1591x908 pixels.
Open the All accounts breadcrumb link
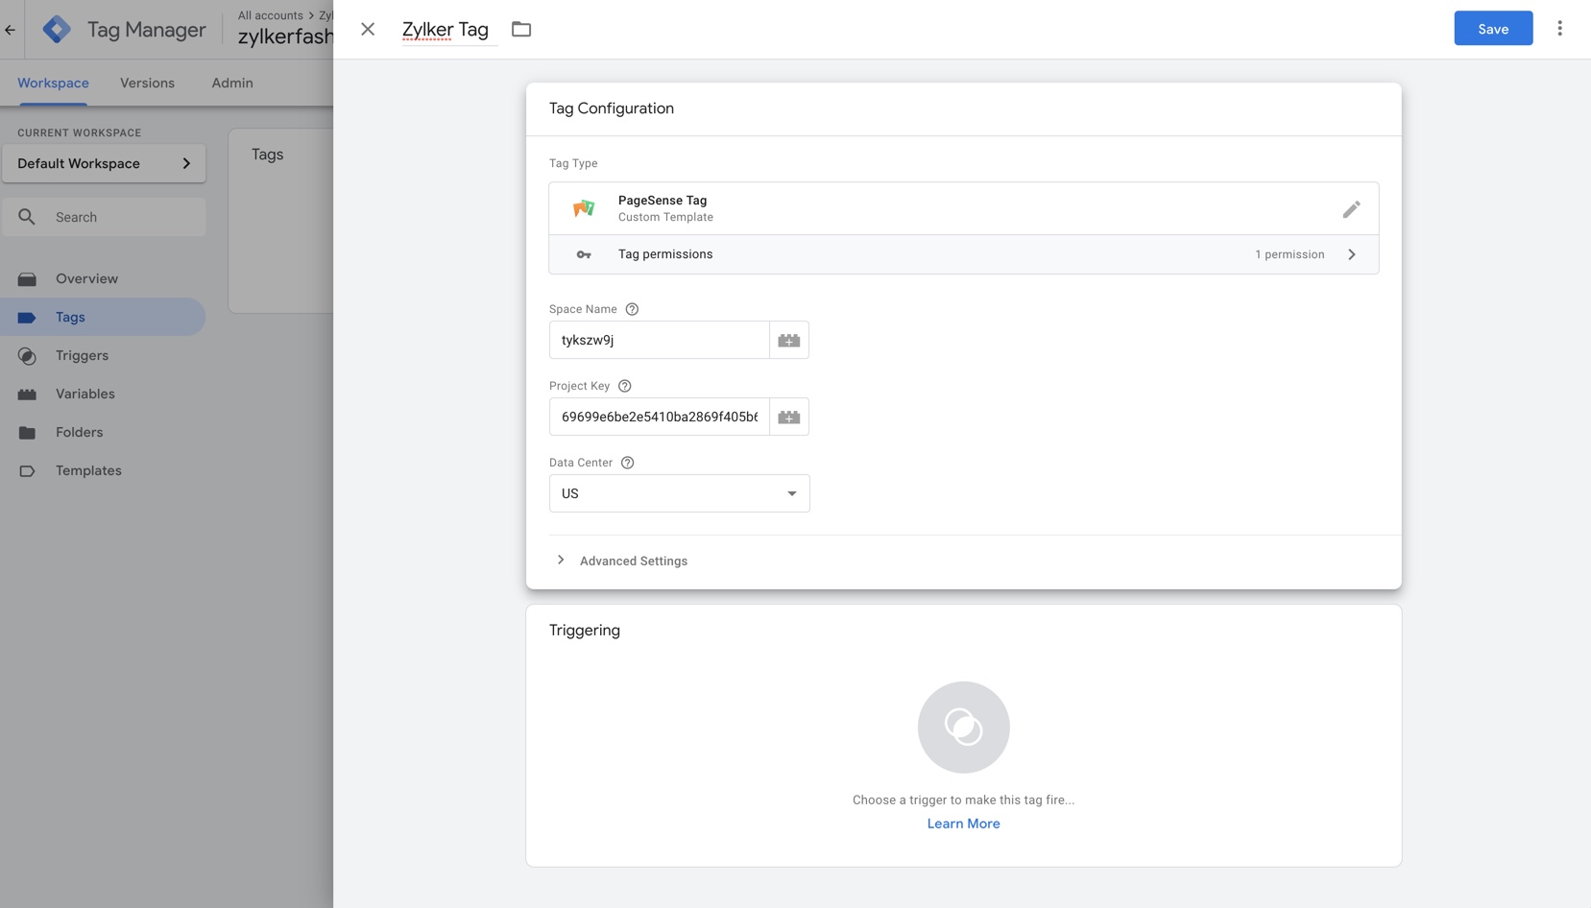pyautogui.click(x=270, y=15)
